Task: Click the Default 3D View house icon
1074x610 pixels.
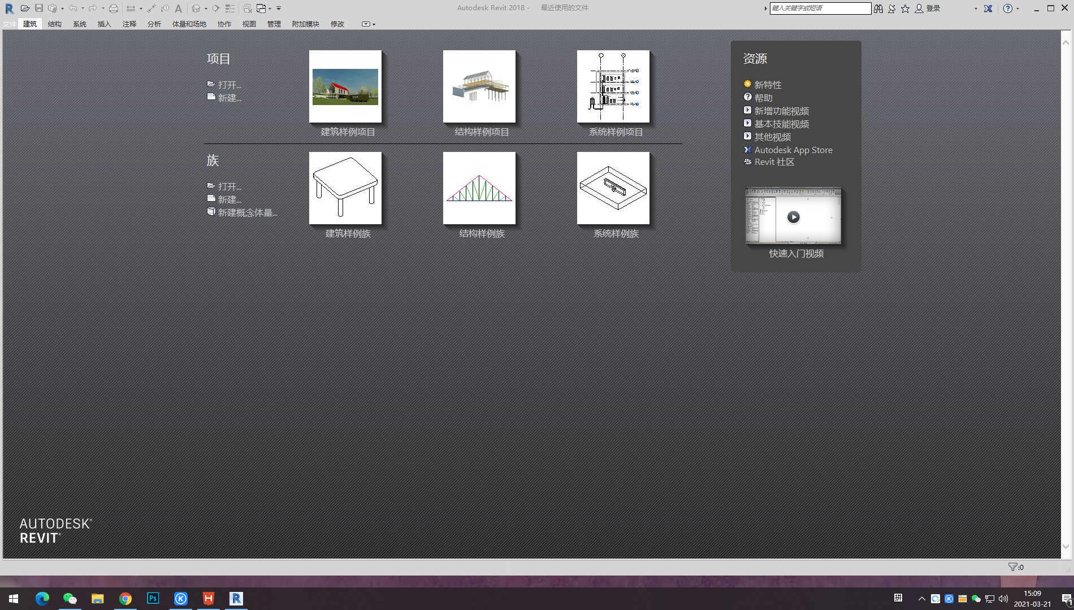Action: pos(196,8)
